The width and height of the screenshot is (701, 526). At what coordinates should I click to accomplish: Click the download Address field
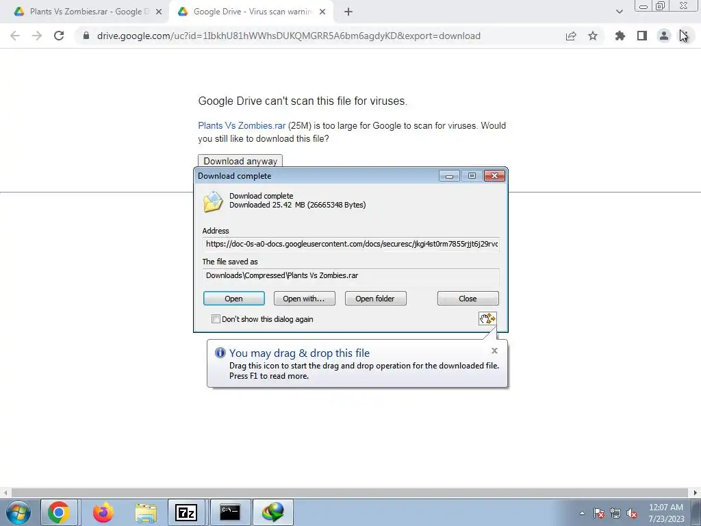click(351, 245)
